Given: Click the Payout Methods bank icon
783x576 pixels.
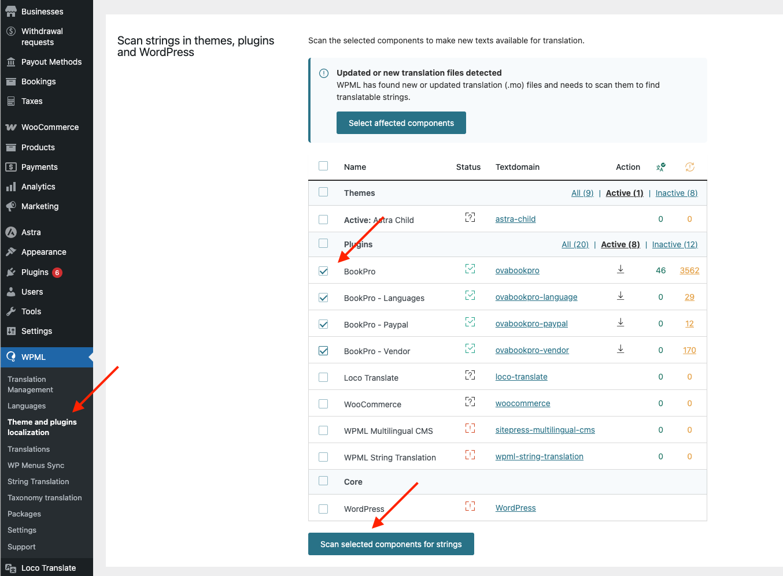Looking at the screenshot, I should 11,62.
